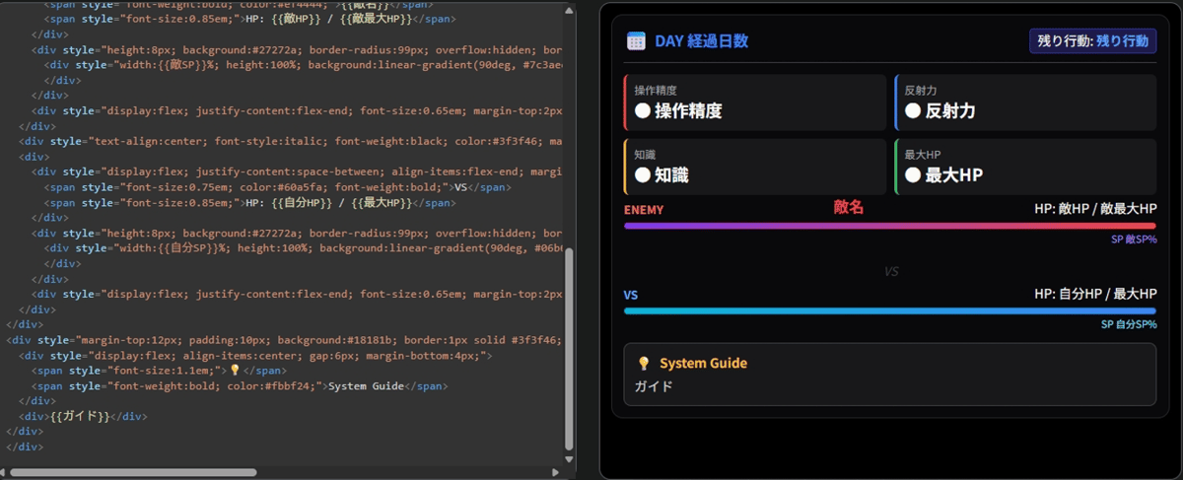Click the System Guide heading in the preview
The width and height of the screenshot is (1183, 480).
point(703,364)
